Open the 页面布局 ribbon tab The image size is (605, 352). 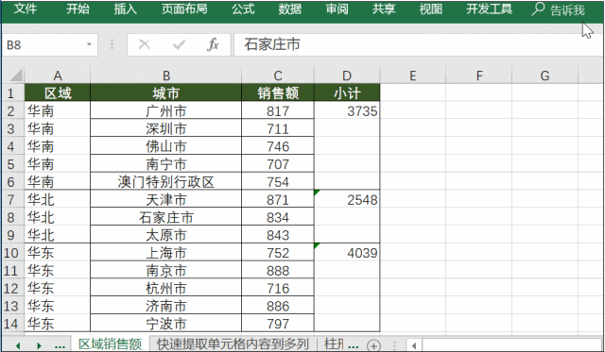coord(184,8)
